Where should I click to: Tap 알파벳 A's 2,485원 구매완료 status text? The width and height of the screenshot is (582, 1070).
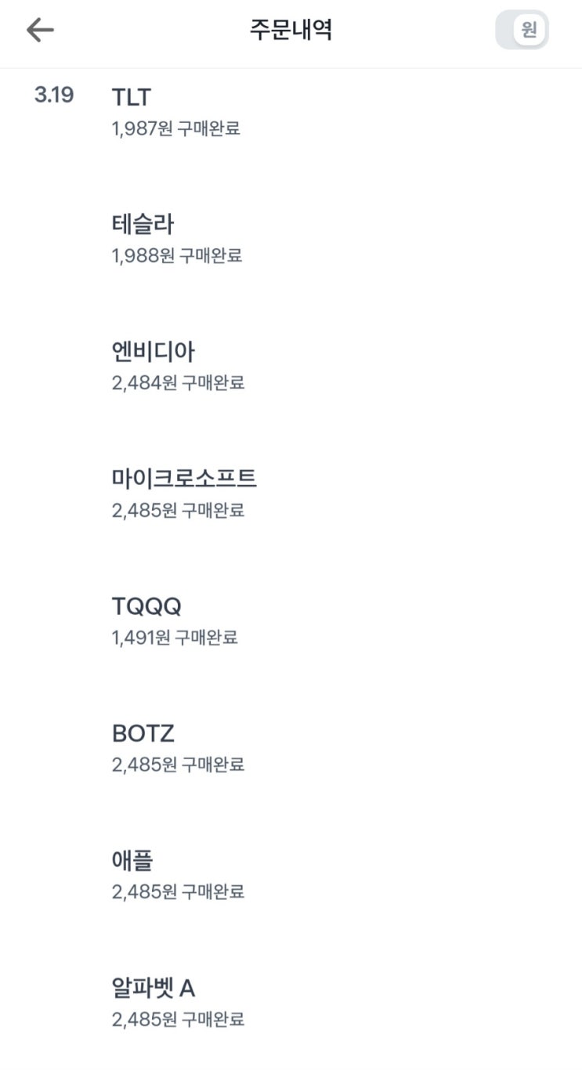tap(178, 1019)
